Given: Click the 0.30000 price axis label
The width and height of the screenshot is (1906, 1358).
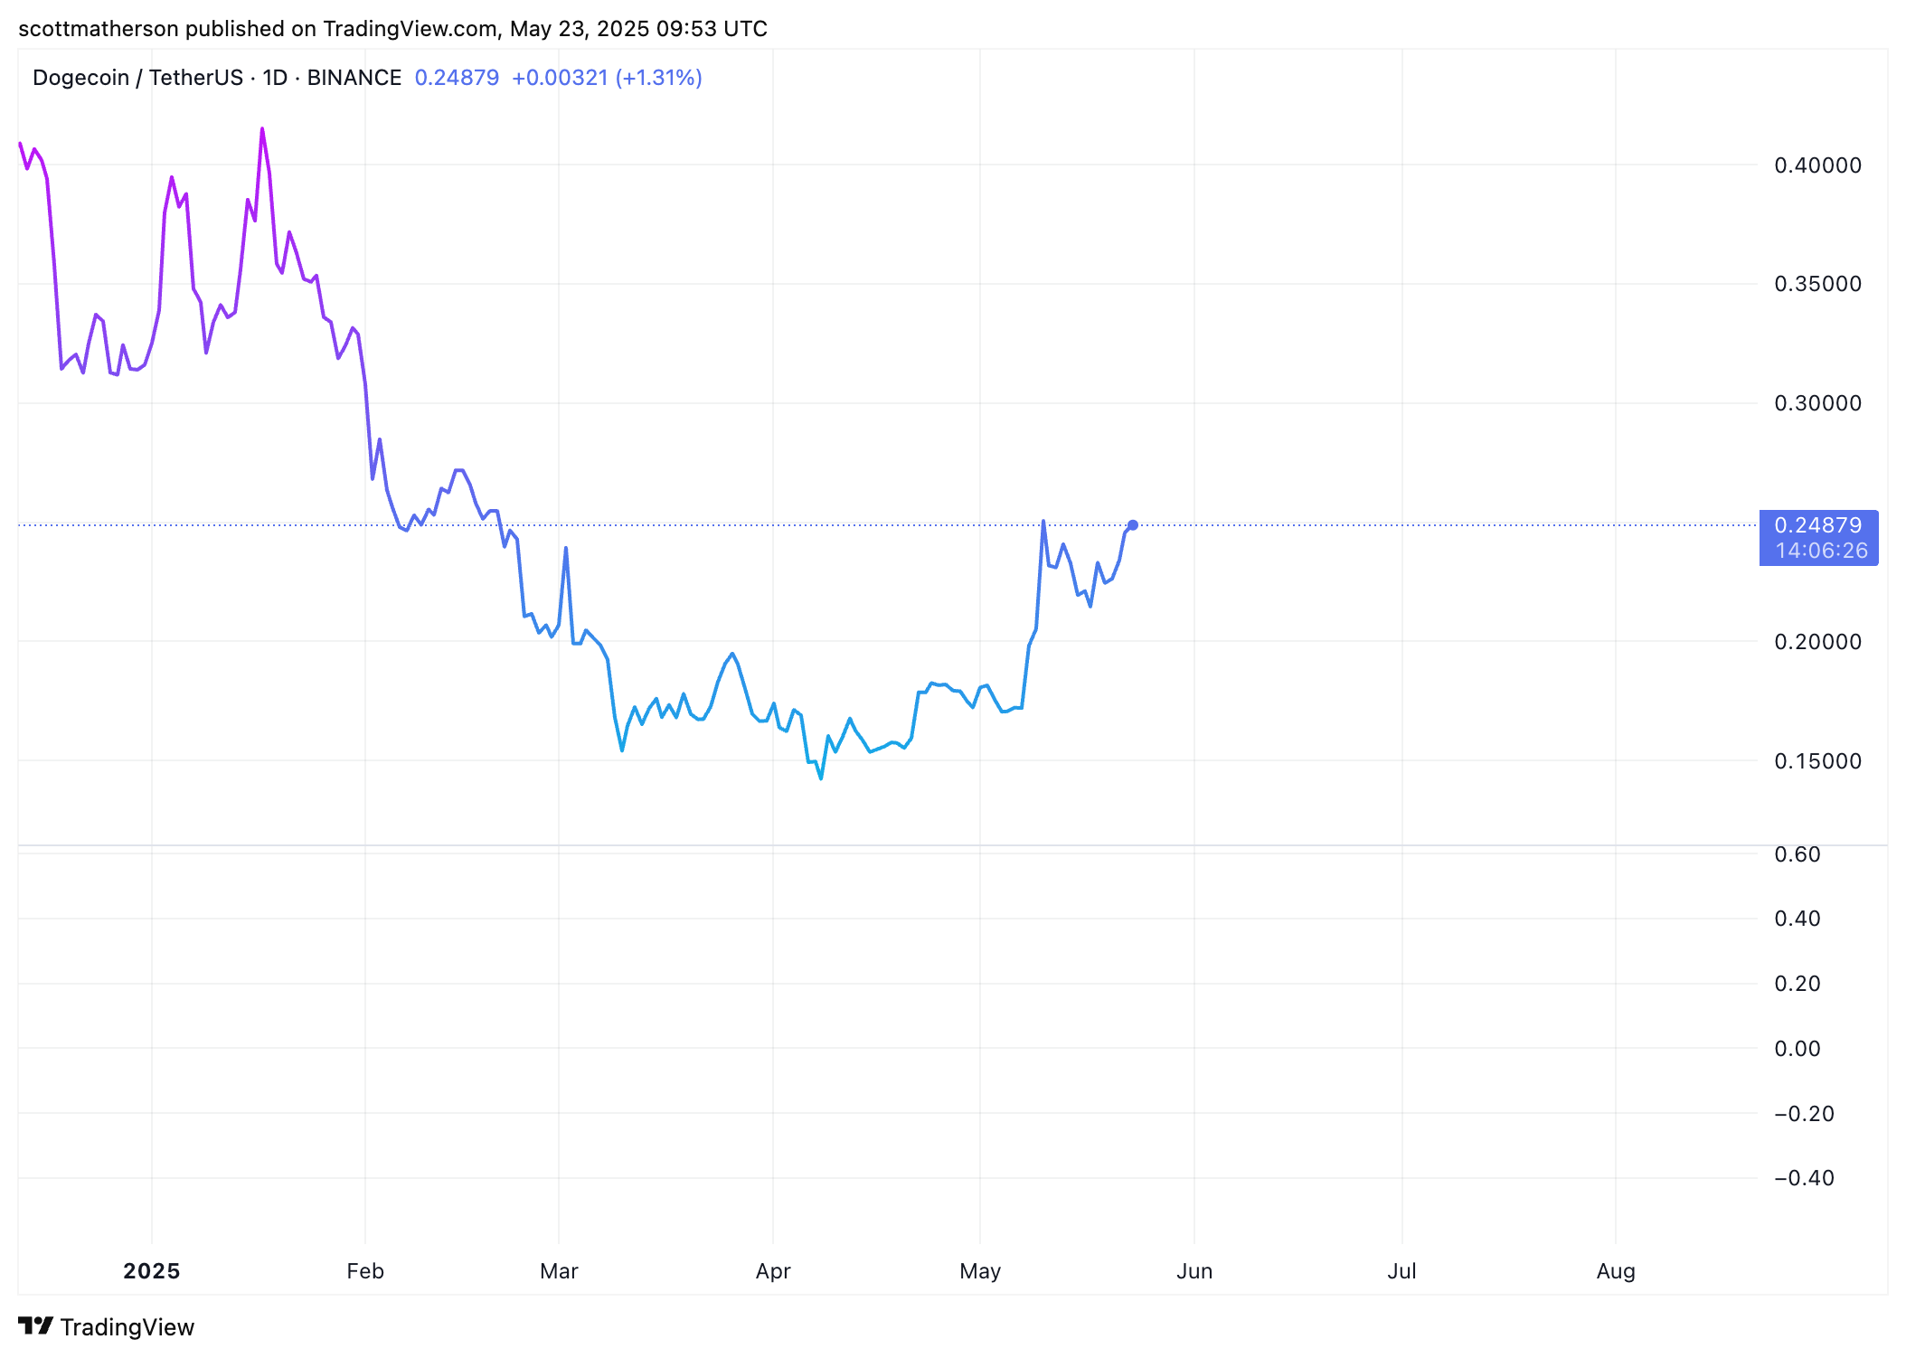Looking at the screenshot, I should point(1817,403).
